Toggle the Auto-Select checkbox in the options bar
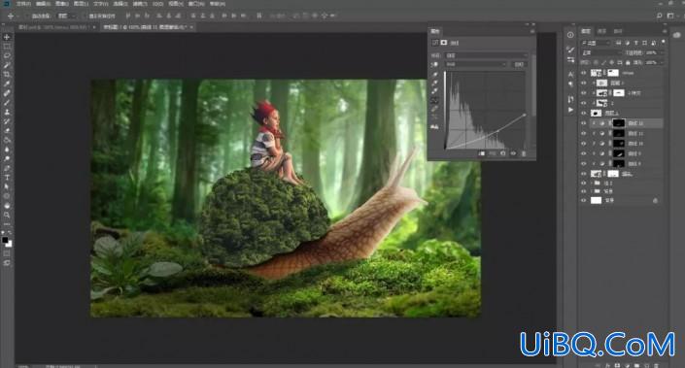 tap(26, 17)
